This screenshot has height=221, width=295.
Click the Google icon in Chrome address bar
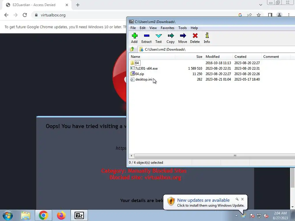(240, 15)
